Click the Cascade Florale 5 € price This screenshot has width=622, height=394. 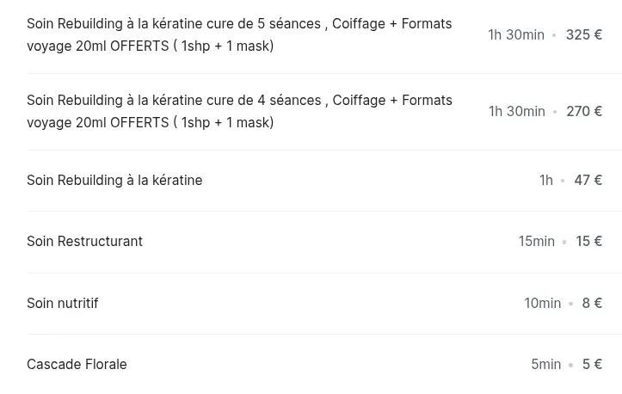[592, 364]
